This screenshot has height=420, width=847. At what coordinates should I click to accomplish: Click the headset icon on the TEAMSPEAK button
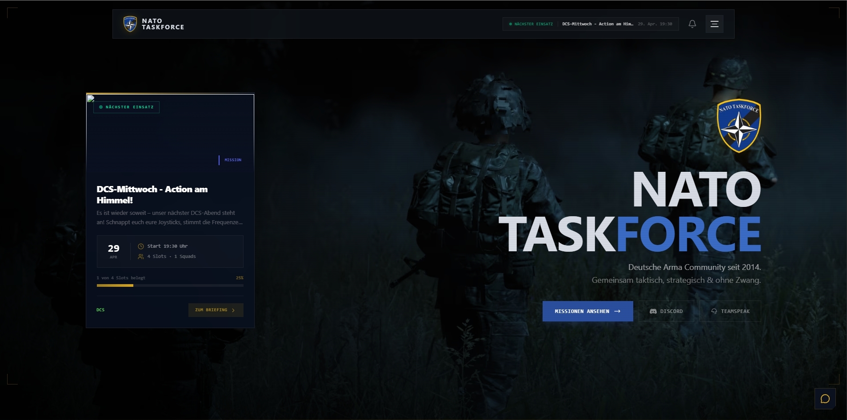tap(715, 311)
